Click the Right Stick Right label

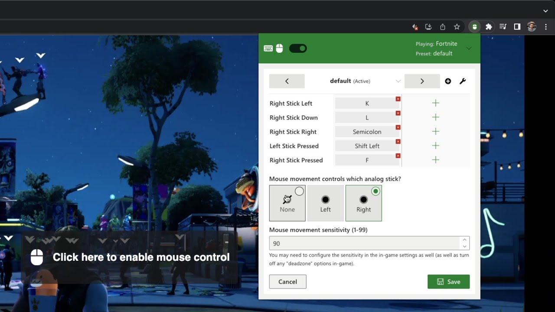293,132
